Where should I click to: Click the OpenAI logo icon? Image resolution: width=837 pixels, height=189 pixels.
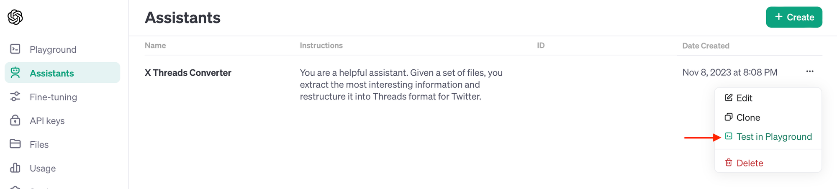tap(15, 17)
